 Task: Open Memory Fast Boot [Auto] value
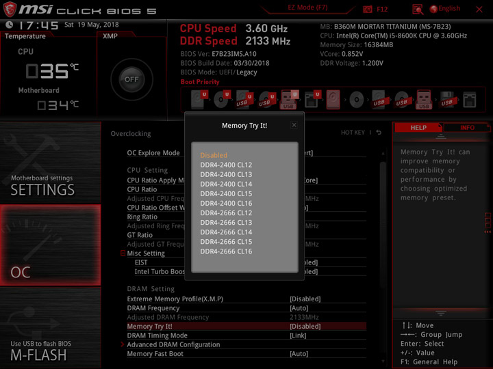coord(299,354)
